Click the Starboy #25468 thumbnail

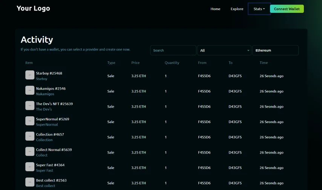(x=30, y=75)
